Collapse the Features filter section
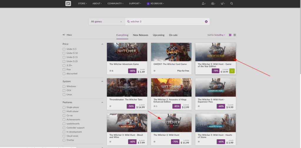 pyautogui.click(x=102, y=102)
